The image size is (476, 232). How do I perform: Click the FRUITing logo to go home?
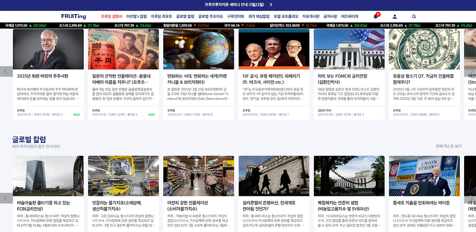[x=73, y=16]
